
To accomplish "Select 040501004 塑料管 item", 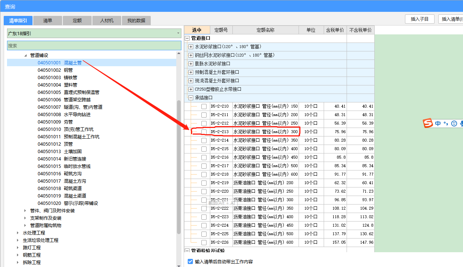I will (x=57, y=85).
